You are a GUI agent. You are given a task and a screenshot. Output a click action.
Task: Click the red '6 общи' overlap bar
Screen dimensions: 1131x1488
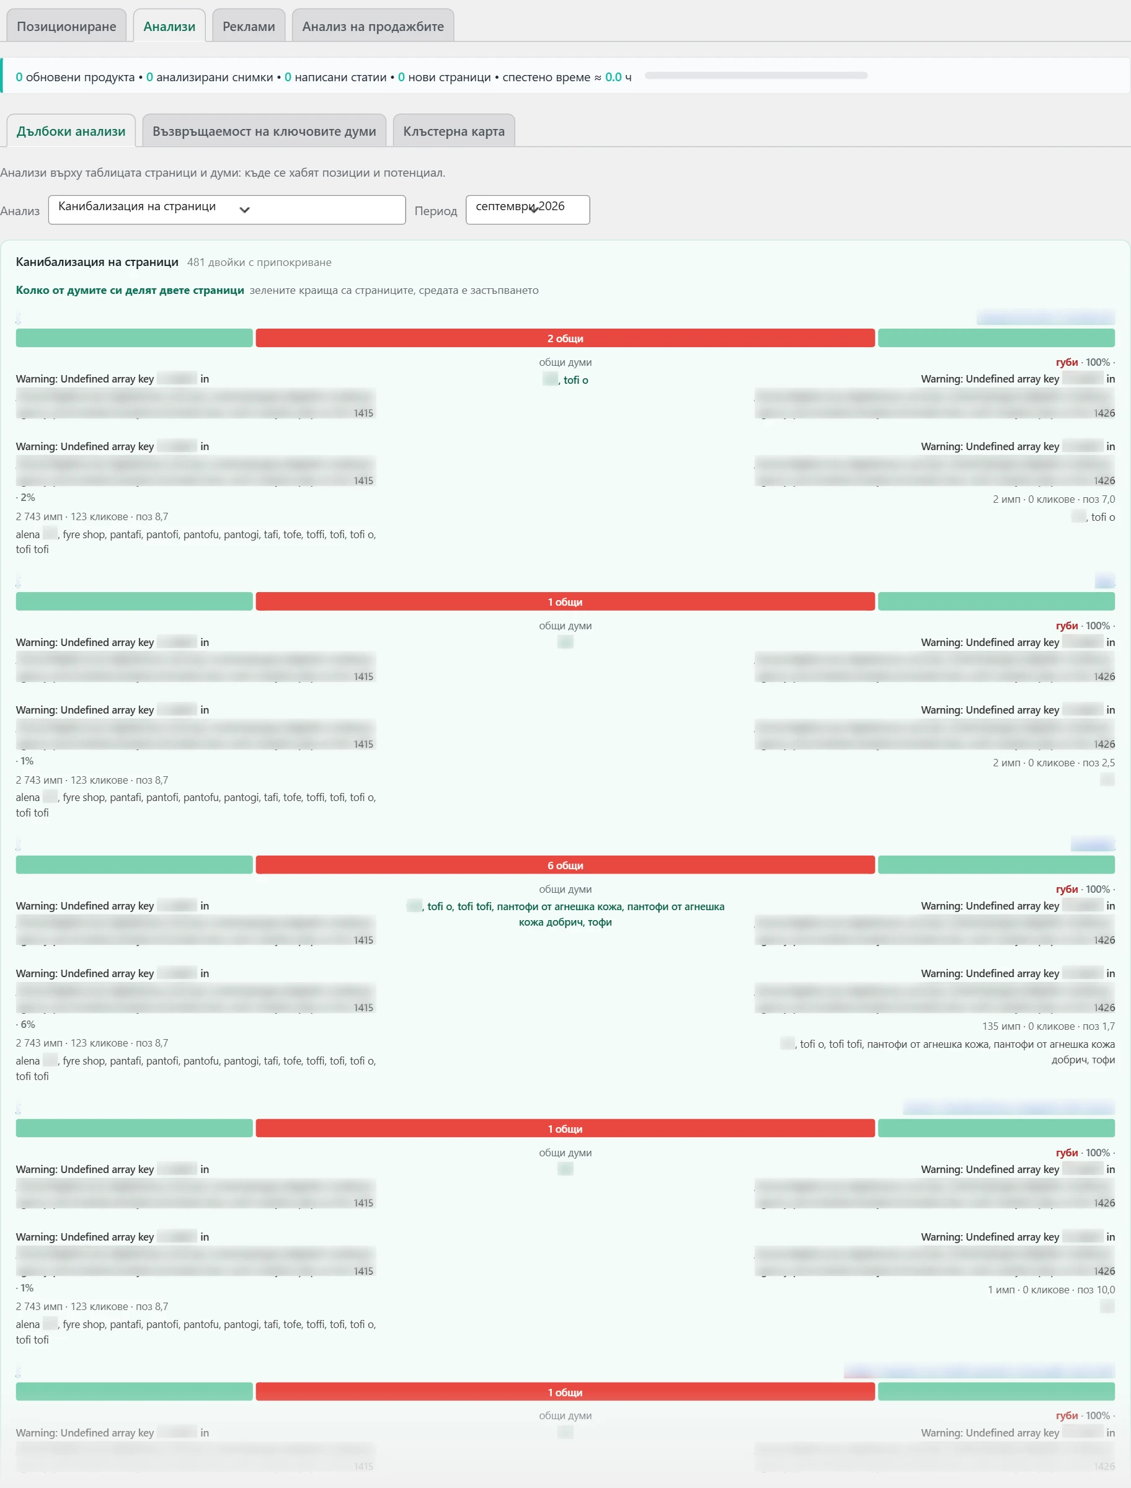tap(565, 866)
